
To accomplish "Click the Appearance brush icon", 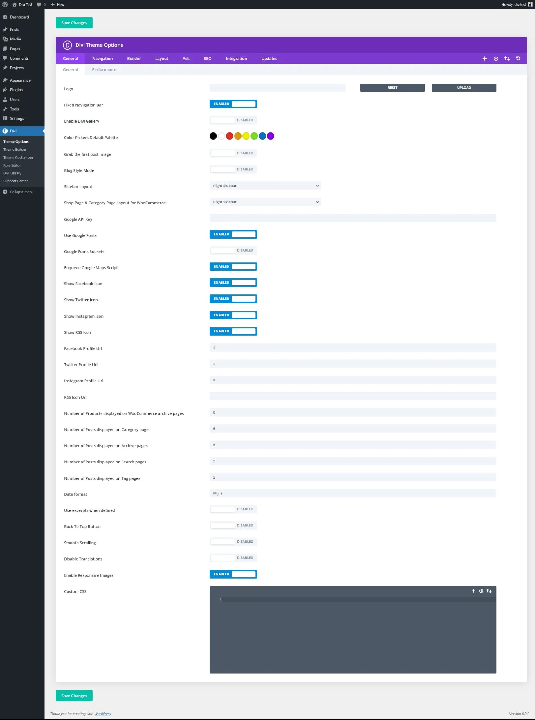I will tap(5, 80).
